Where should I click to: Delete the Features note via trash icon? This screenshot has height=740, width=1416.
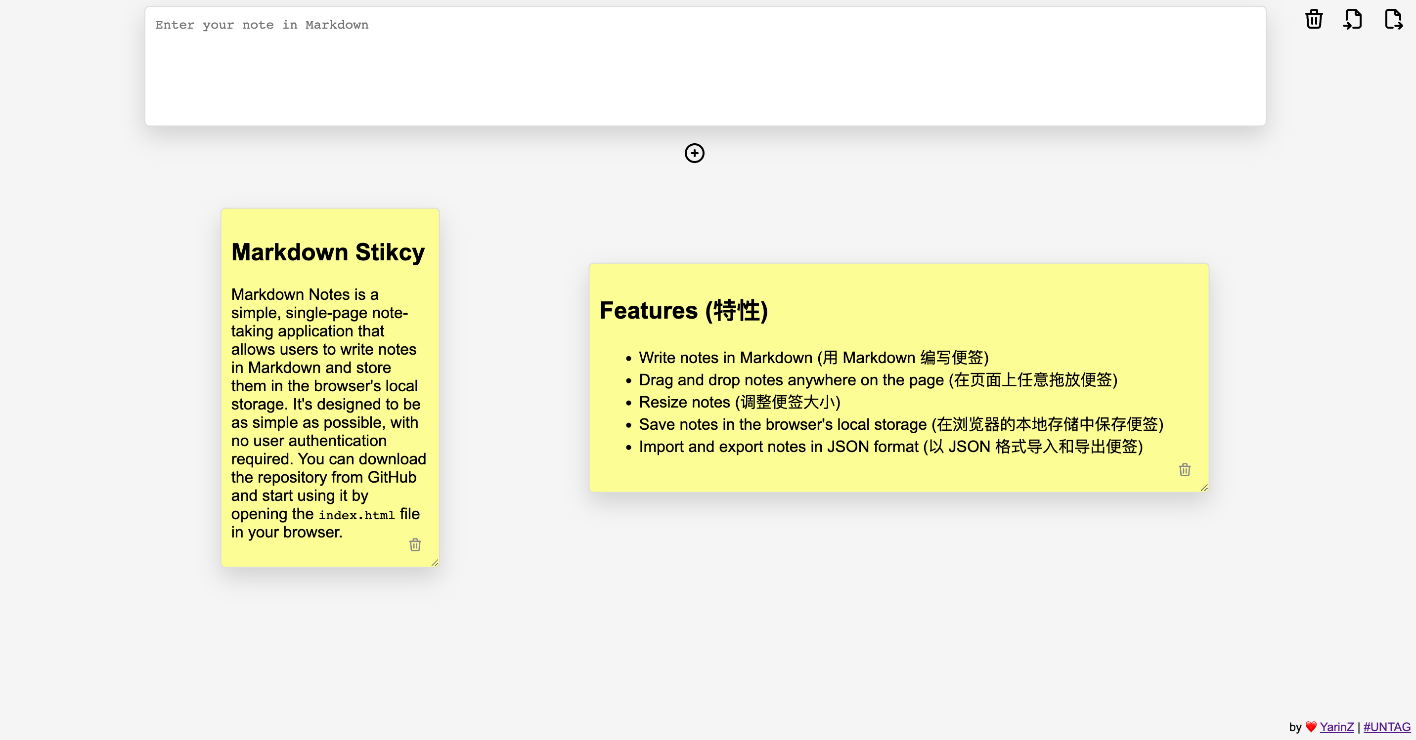[1185, 470]
